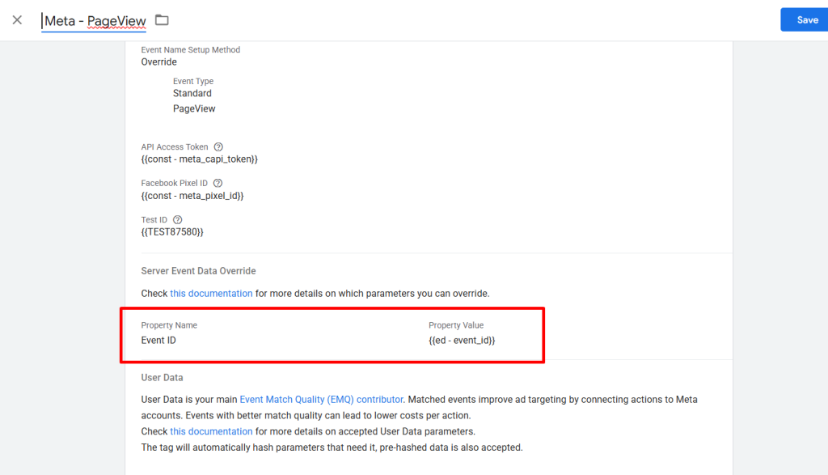Open the folder icon beside tag name
The height and width of the screenshot is (475, 828).
click(162, 20)
